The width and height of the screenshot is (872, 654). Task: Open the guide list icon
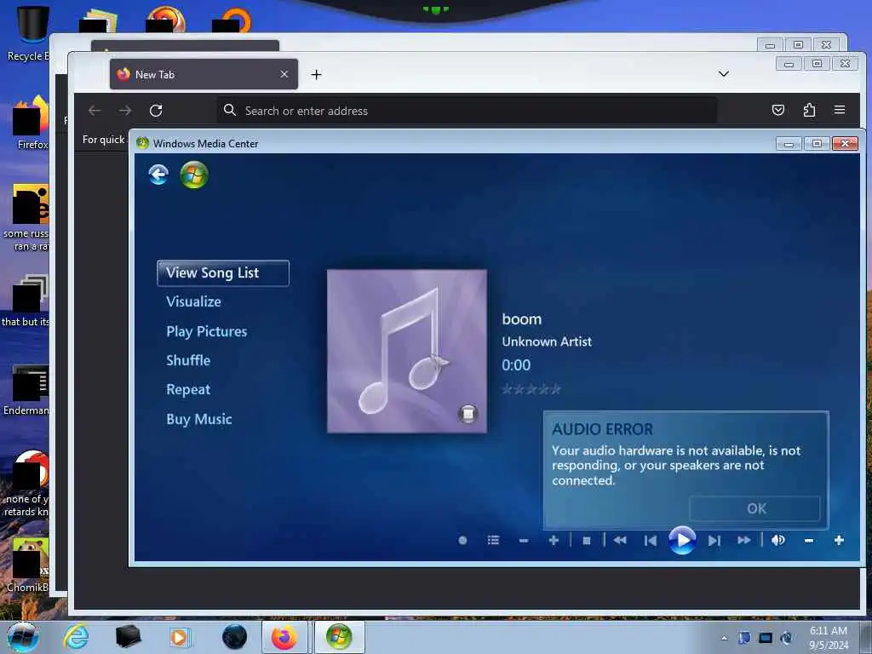(x=493, y=540)
